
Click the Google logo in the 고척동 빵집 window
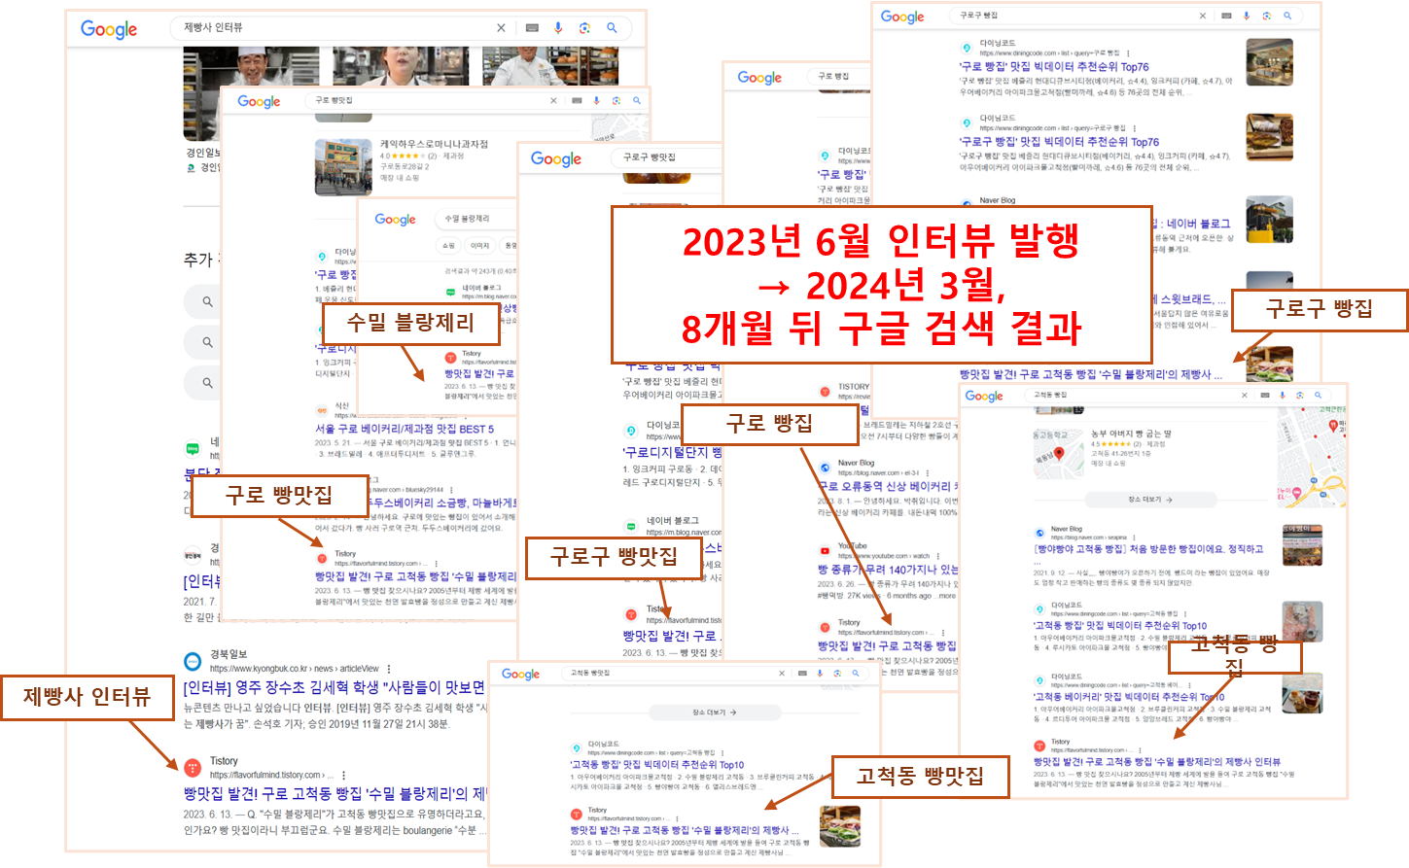(x=984, y=396)
